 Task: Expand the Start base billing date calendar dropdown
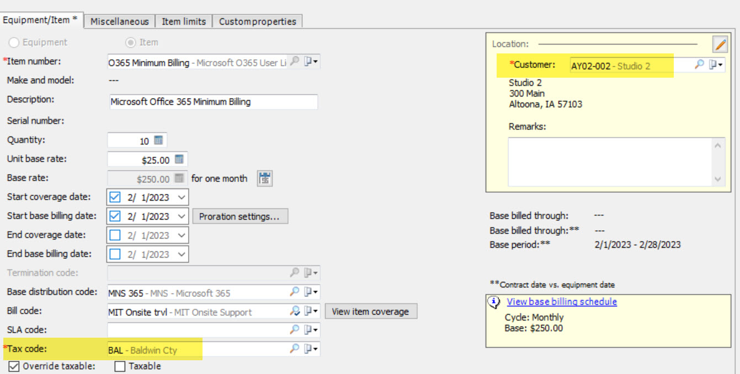pyautogui.click(x=182, y=216)
